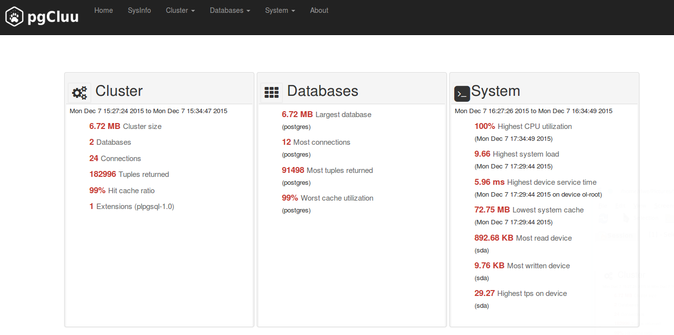Click the System panel heading
Image resolution: width=674 pixels, height=335 pixels.
point(495,91)
